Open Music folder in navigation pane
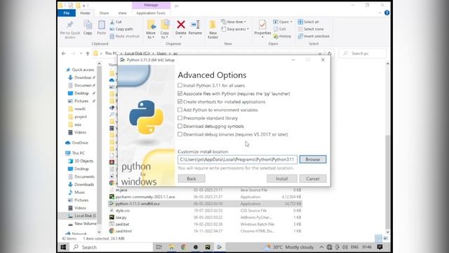Viewport: 449px width, 253px height. 76,192
